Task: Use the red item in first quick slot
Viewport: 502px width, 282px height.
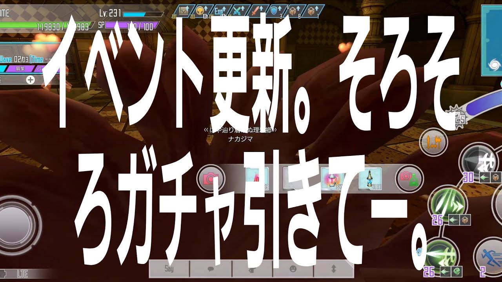Action: point(257,178)
